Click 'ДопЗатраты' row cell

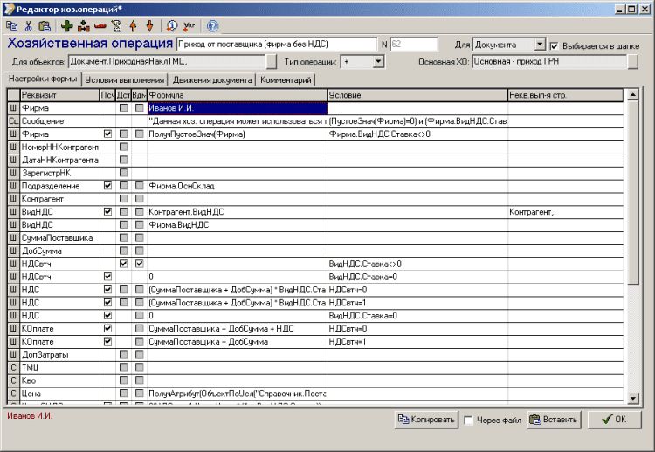59,355
